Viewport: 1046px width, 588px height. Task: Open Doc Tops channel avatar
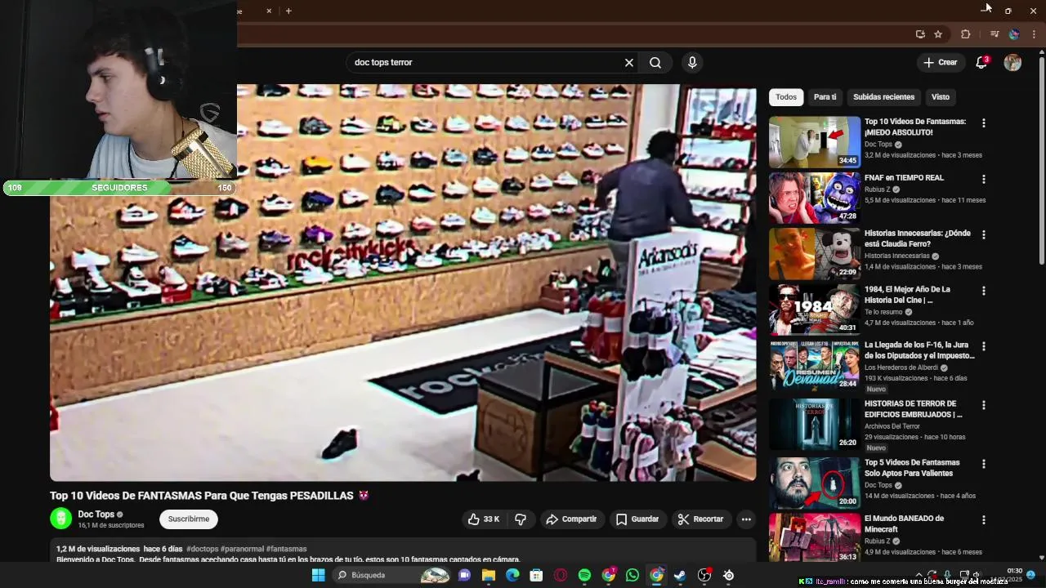click(x=61, y=519)
